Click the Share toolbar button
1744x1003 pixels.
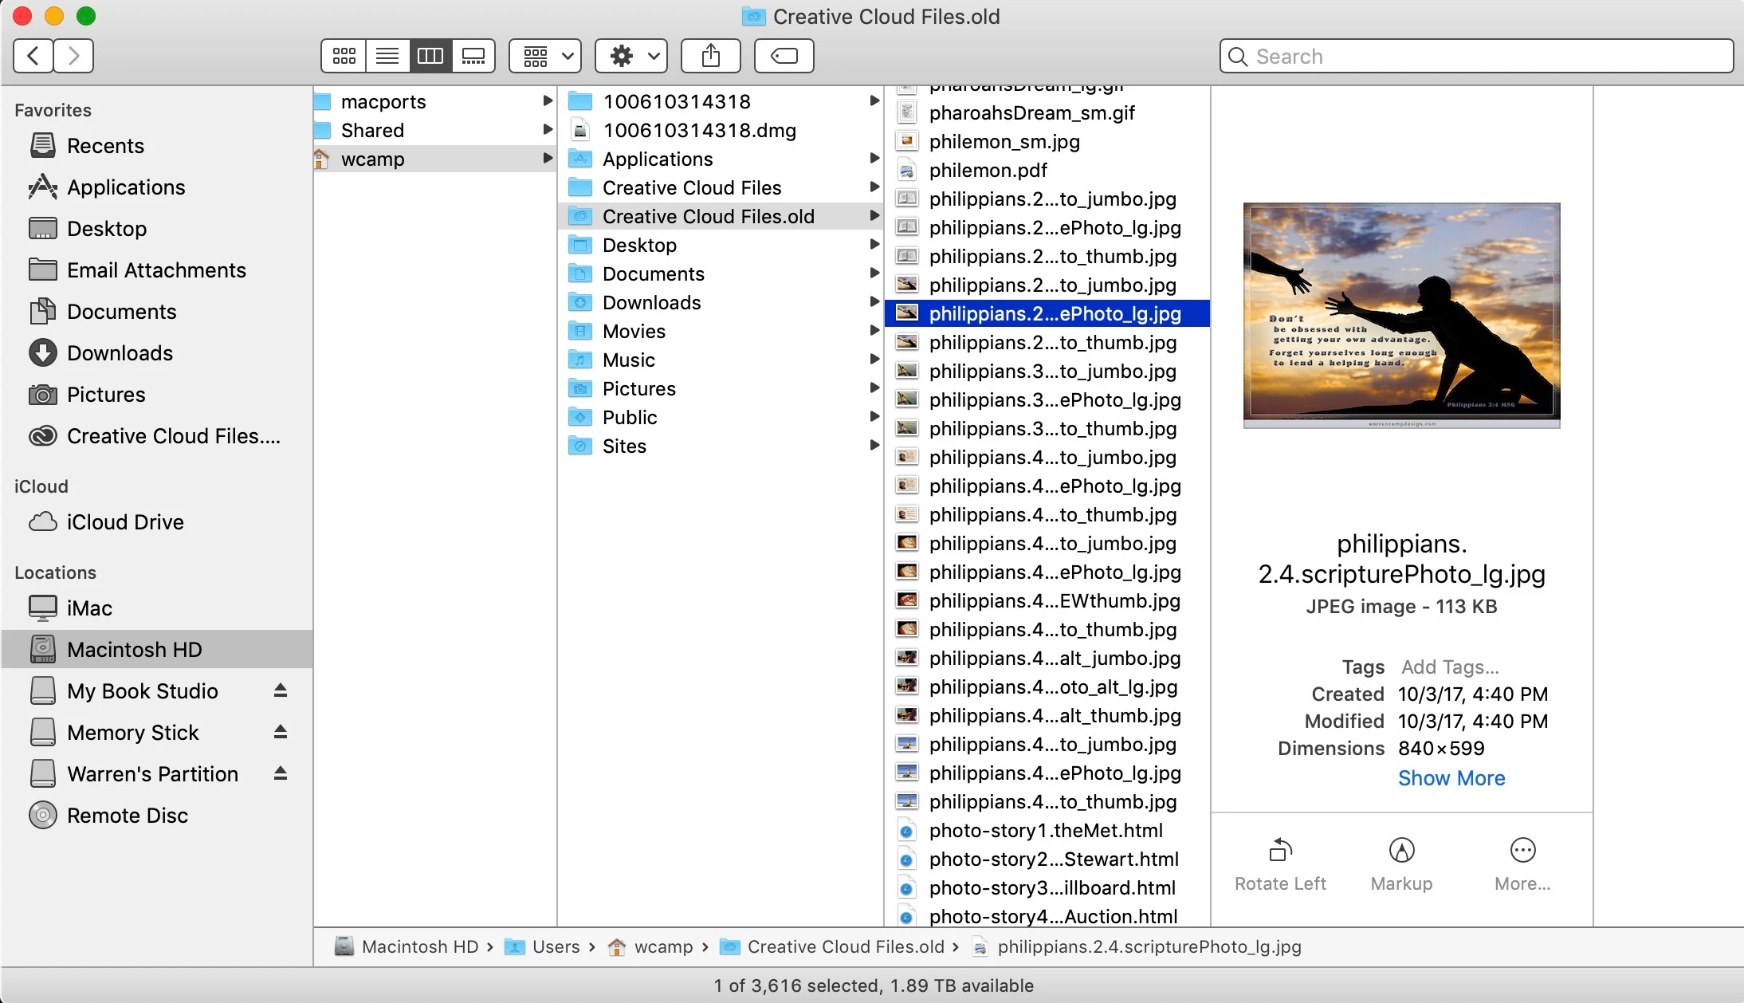point(710,56)
